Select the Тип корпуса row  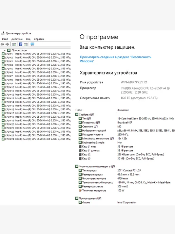tap(110, 170)
